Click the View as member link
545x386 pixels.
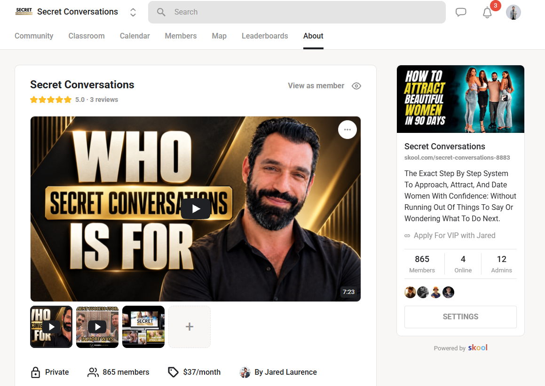(316, 86)
